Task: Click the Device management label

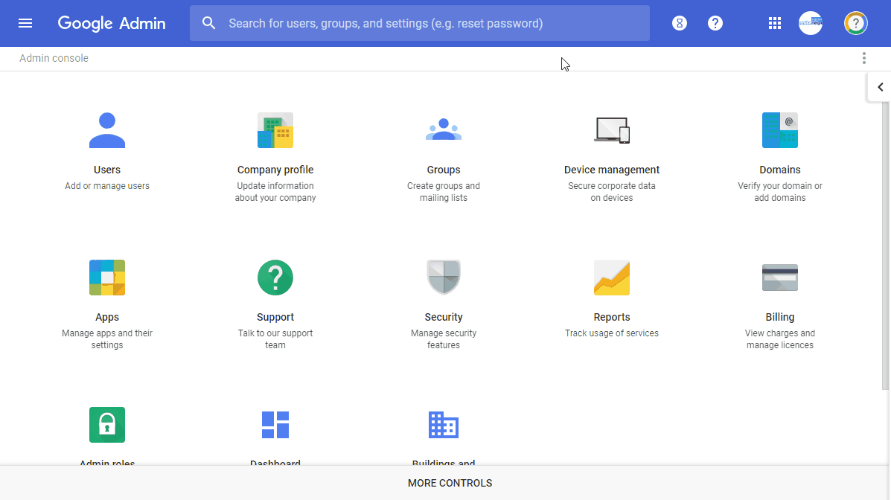Action: (611, 170)
